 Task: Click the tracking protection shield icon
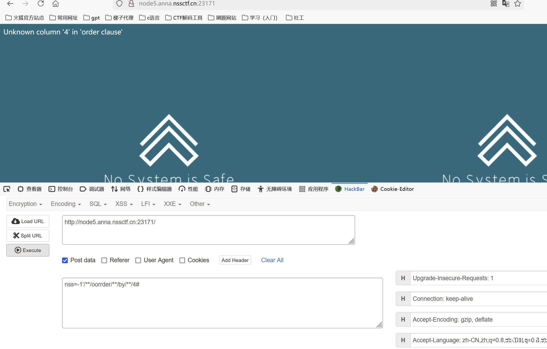pyautogui.click(x=119, y=4)
